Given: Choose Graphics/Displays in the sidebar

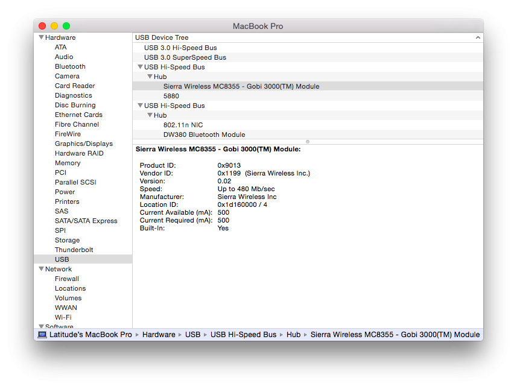Looking at the screenshot, I should [83, 144].
